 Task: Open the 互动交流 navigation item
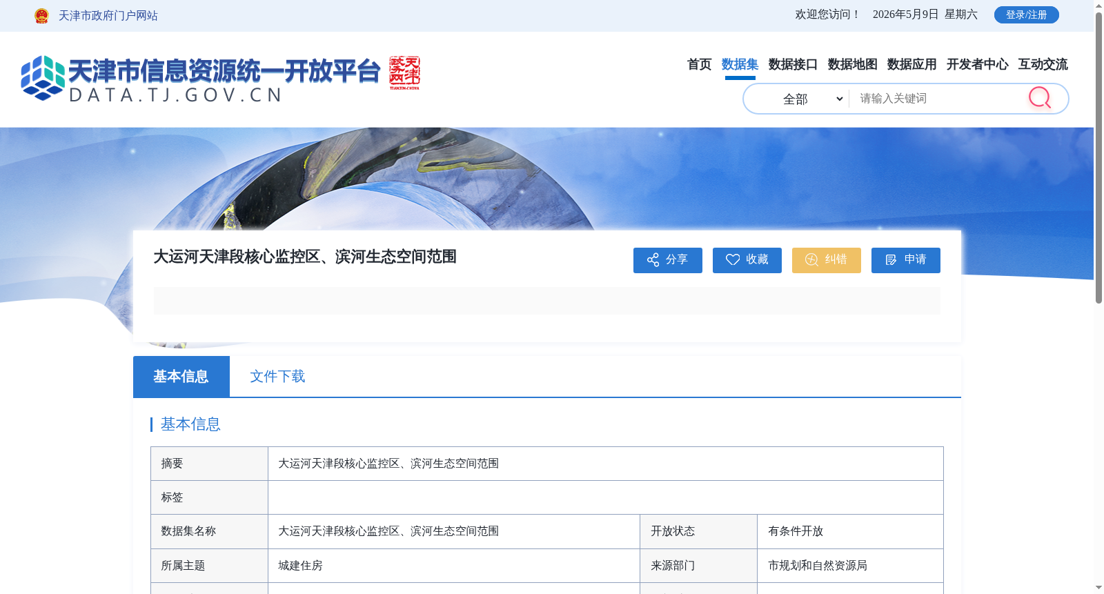pyautogui.click(x=1043, y=64)
